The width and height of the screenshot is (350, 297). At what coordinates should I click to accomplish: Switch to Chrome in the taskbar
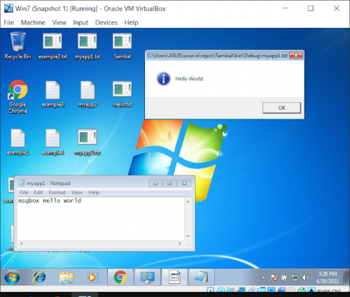point(120,277)
